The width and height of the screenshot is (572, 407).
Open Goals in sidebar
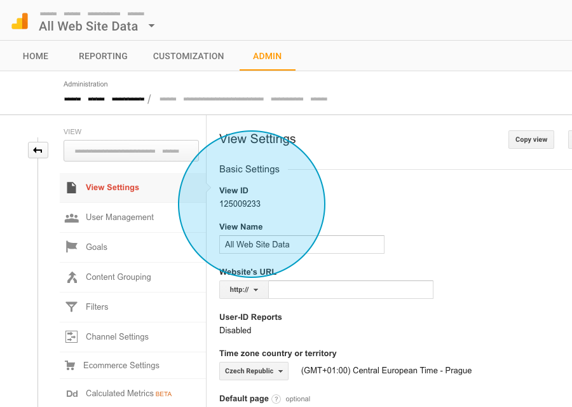pos(133,247)
